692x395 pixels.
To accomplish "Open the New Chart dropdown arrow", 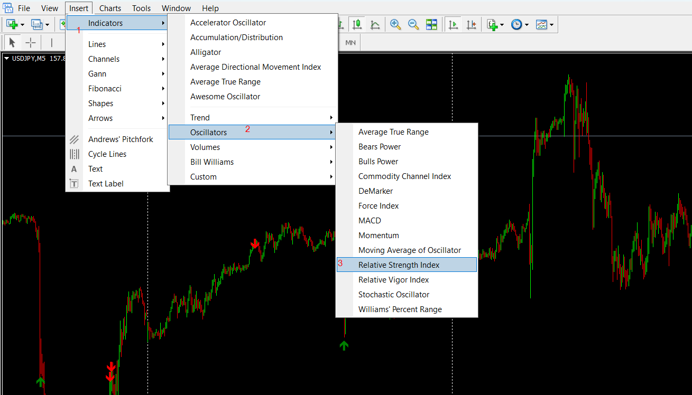I will click(x=22, y=24).
